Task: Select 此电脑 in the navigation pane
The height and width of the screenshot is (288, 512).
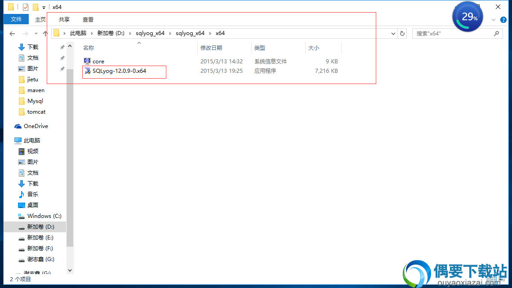Action: (31, 141)
